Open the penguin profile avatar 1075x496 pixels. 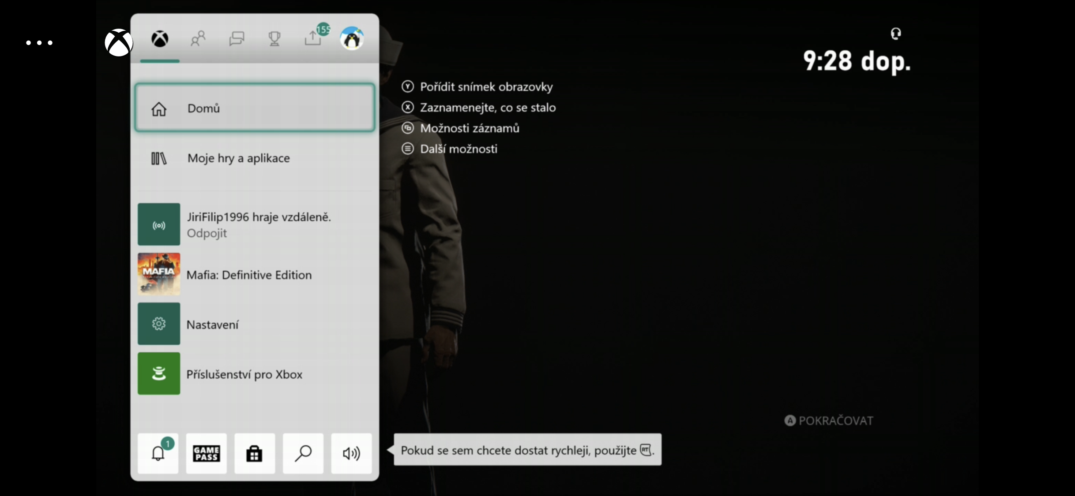click(x=352, y=39)
